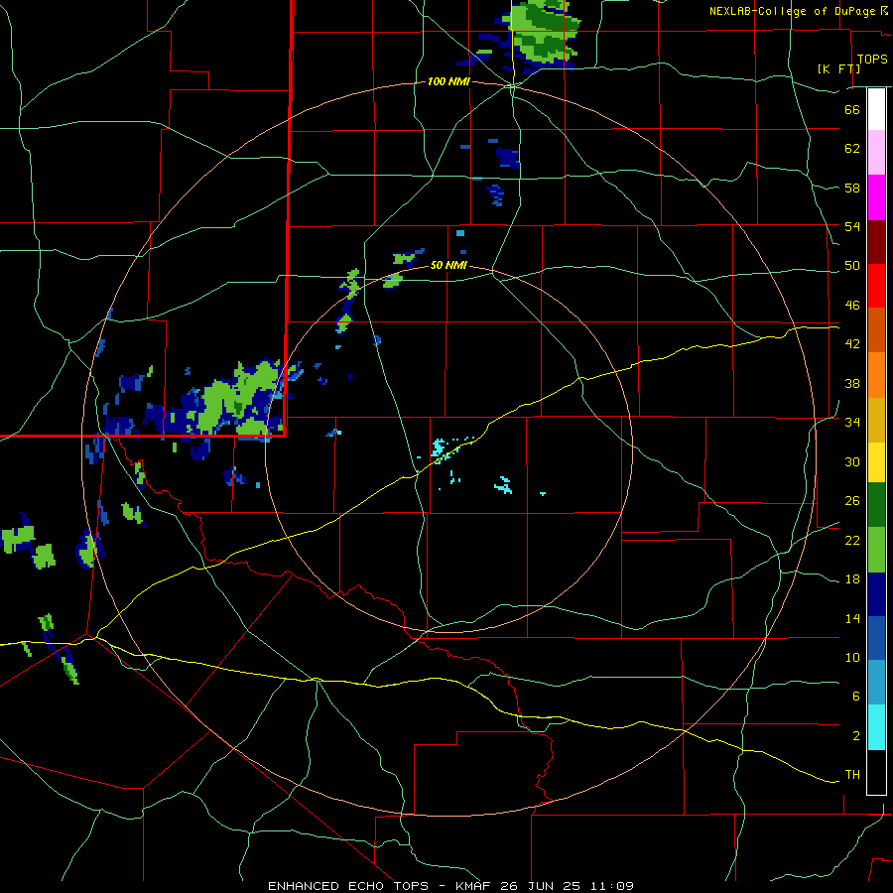Click the bright yellow legend swatch
This screenshot has height=893, width=893.
876,462
